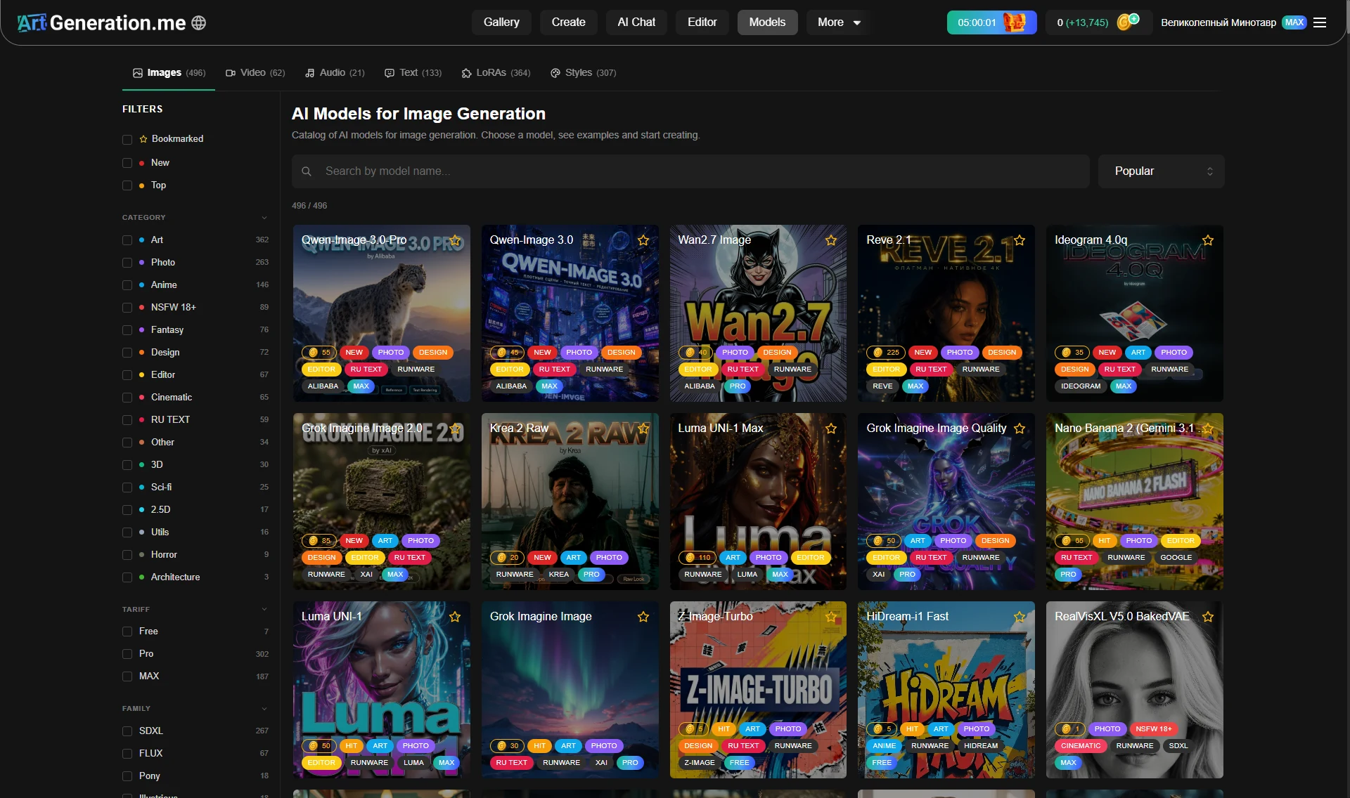Screen dimensions: 1350x798
Task: Tick the Free tariff checkbox
Action: [127, 632]
